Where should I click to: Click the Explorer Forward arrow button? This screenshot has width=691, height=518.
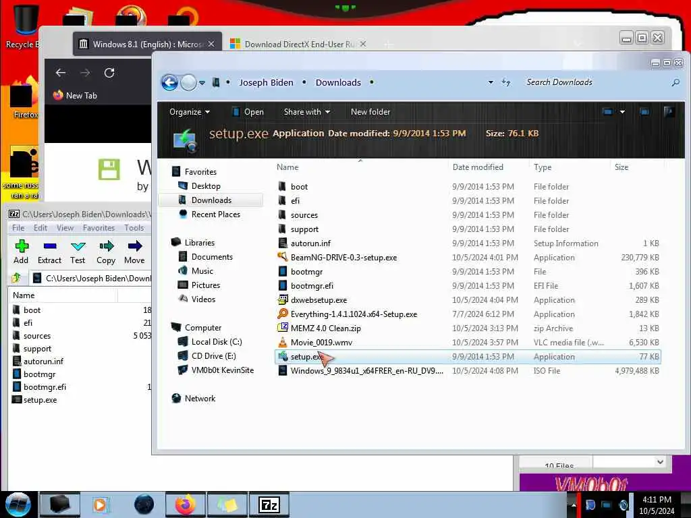(x=189, y=82)
